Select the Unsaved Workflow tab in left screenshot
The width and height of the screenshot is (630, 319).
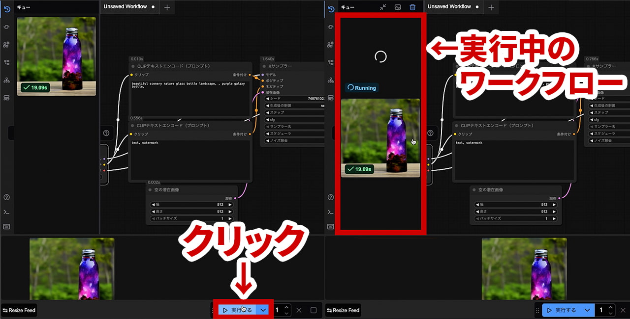(126, 7)
